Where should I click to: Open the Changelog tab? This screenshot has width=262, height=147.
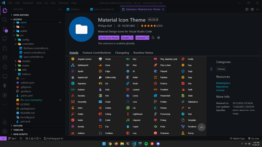click(x=122, y=53)
